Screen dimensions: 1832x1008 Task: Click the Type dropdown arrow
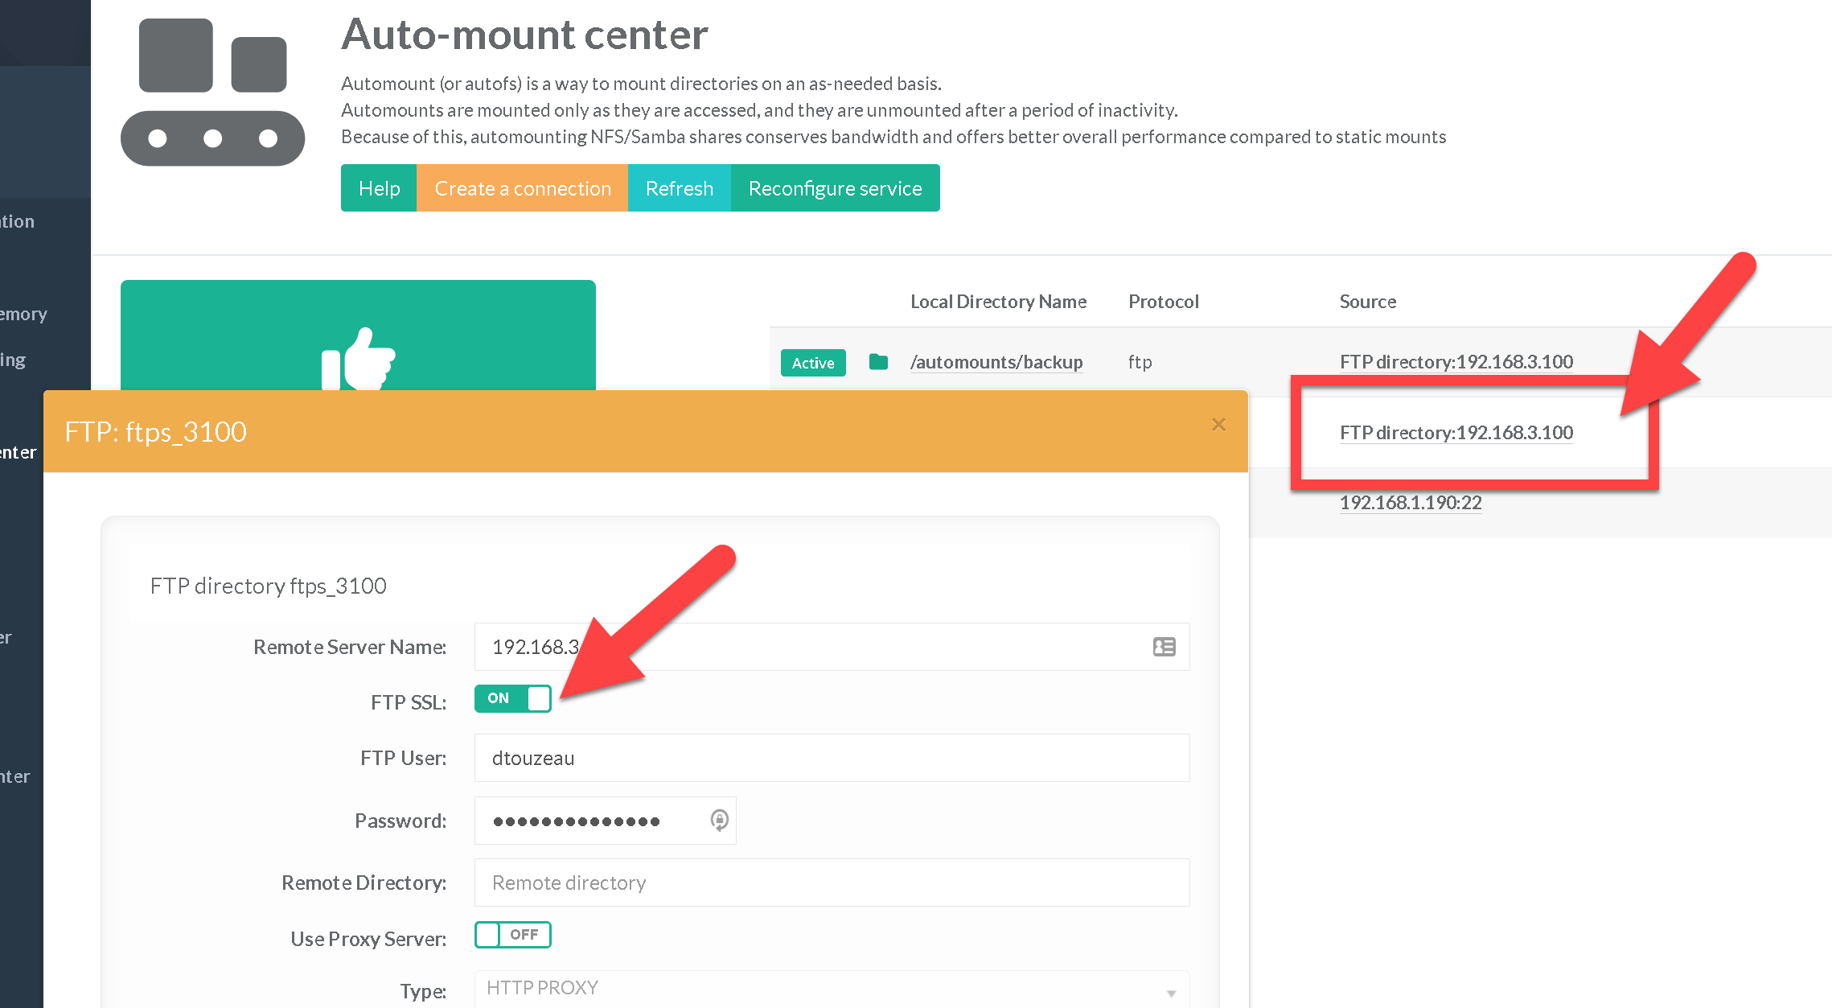[x=1171, y=993]
